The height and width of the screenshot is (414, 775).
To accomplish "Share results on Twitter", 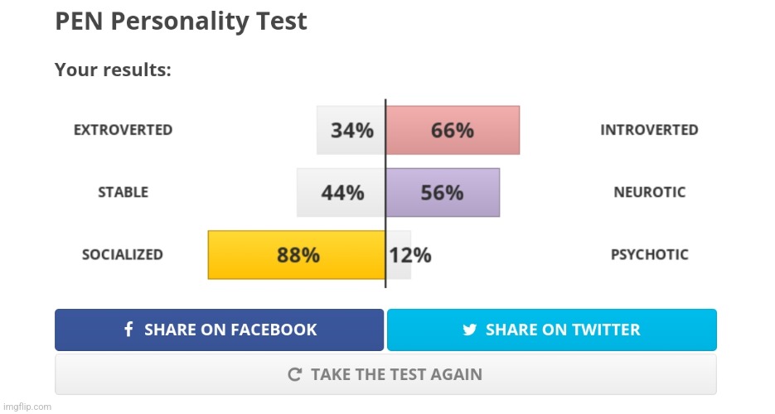I will 551,330.
